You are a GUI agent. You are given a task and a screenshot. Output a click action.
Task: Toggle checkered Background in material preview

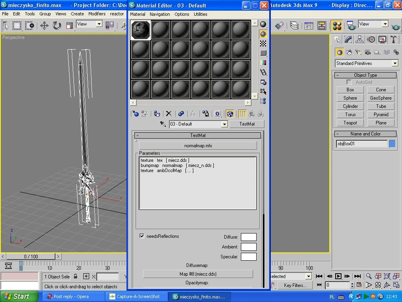(x=263, y=43)
